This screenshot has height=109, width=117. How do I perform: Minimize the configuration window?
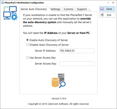(108, 3)
